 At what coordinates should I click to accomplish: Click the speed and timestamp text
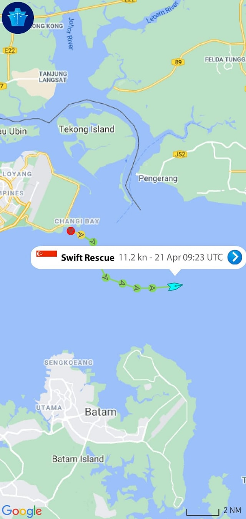tap(171, 257)
